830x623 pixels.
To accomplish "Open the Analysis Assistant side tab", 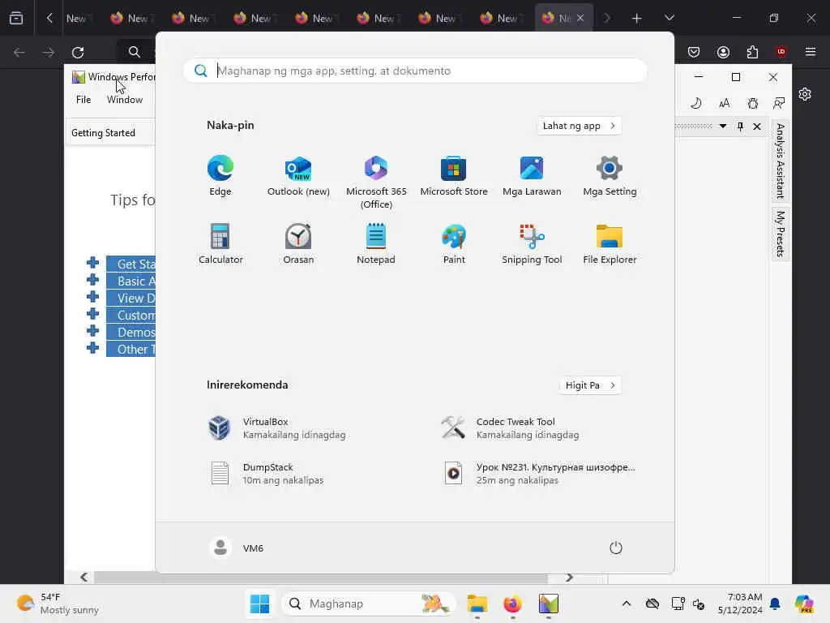I will (x=781, y=161).
